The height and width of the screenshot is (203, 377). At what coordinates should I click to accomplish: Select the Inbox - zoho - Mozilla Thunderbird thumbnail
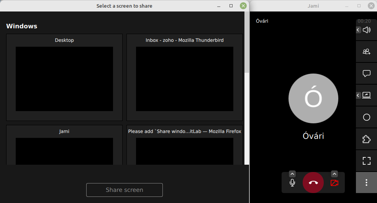tap(185, 77)
